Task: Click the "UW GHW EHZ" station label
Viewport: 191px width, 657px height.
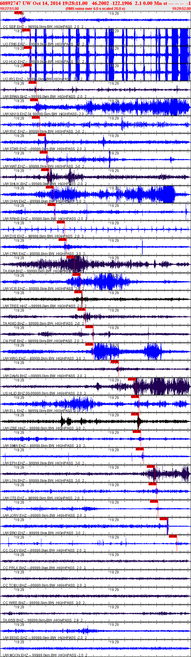Action: pos(15,201)
